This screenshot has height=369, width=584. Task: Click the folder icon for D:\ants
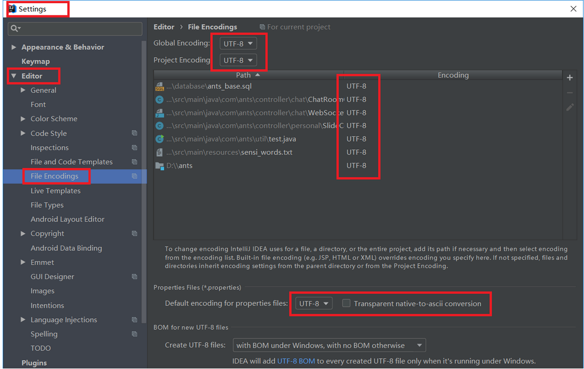[159, 166]
